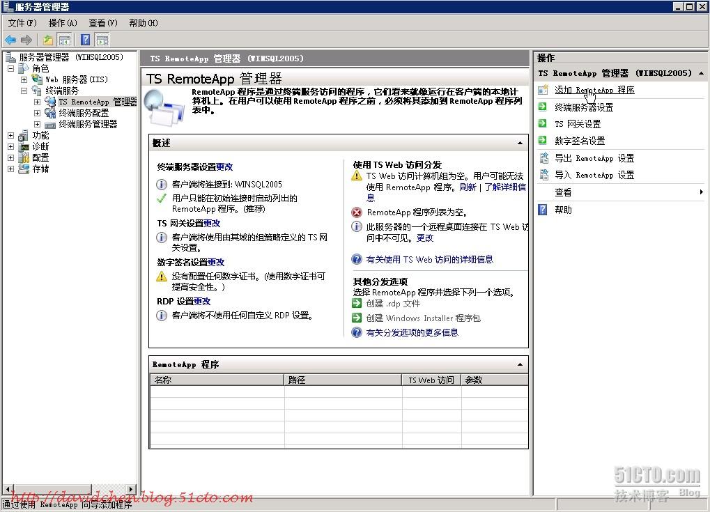The width and height of the screenshot is (710, 512).
Task: Click the green arrow icon beside 终端服务器设置
Action: pos(542,107)
